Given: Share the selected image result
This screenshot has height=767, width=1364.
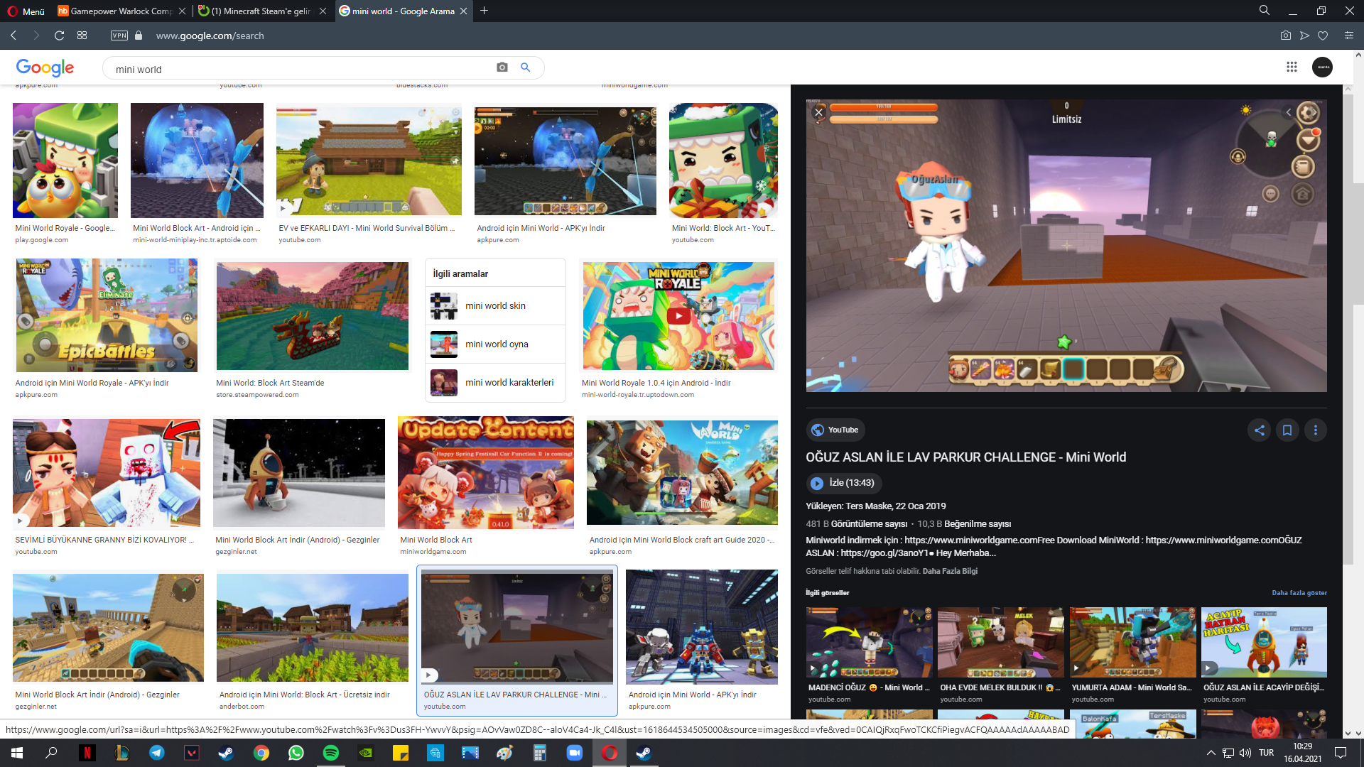Looking at the screenshot, I should [1259, 430].
